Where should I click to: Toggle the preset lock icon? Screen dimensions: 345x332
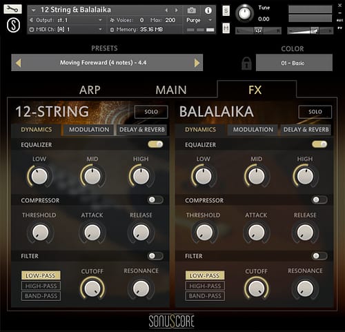click(246, 63)
